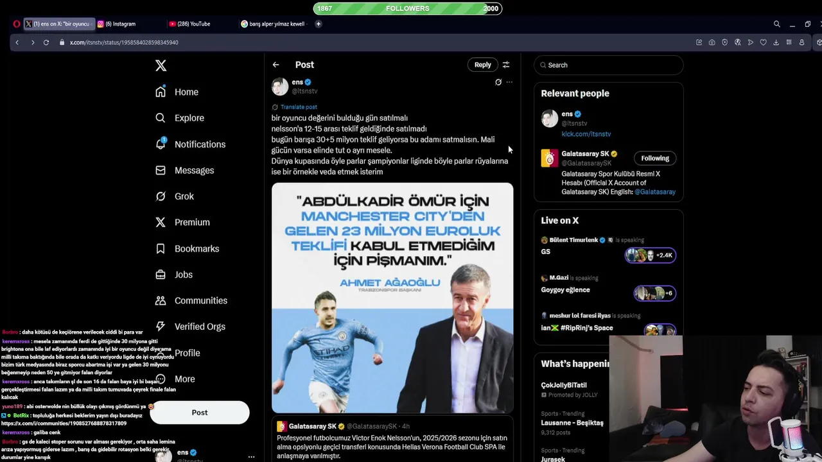Switch to the barış alper yılmaz kewell tab
822x462 pixels.
[274, 24]
